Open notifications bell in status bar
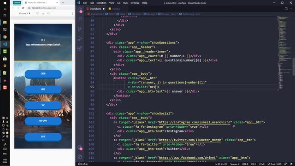The width and height of the screenshot is (295, 166). 291,164
